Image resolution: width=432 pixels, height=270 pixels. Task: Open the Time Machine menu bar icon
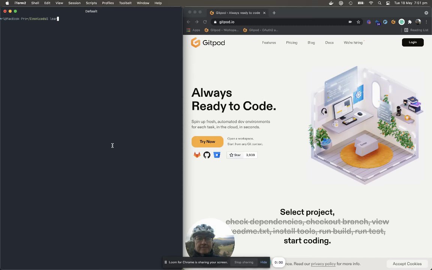pyautogui.click(x=351, y=3)
